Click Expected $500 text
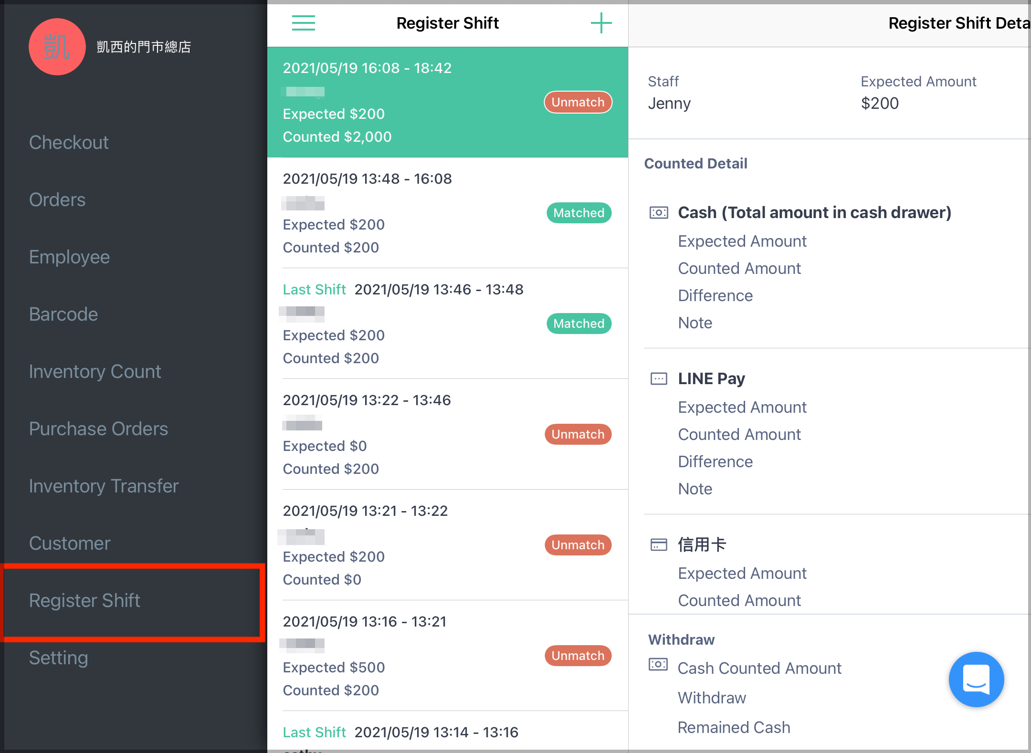Image resolution: width=1031 pixels, height=753 pixels. (x=334, y=668)
